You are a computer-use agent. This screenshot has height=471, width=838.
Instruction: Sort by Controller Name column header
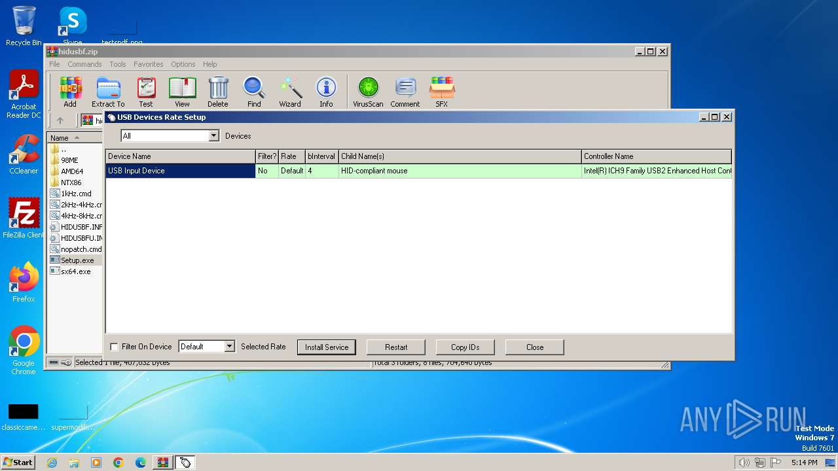657,156
